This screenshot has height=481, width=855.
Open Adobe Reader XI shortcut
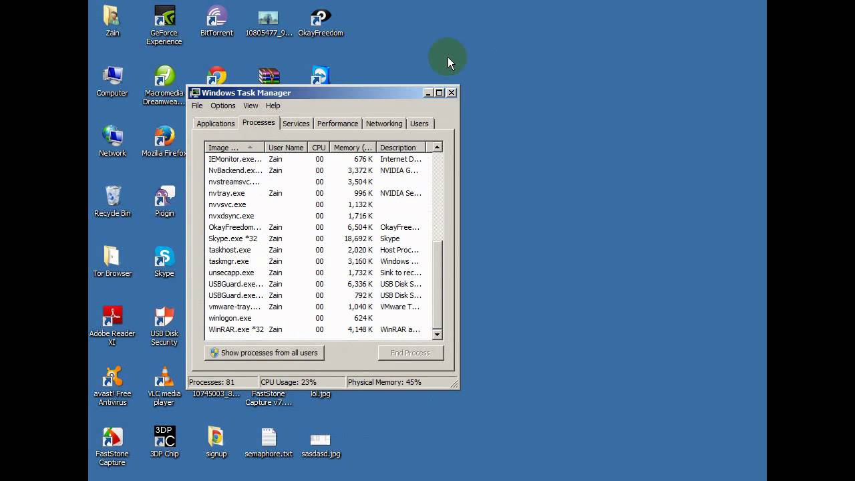[x=112, y=326]
